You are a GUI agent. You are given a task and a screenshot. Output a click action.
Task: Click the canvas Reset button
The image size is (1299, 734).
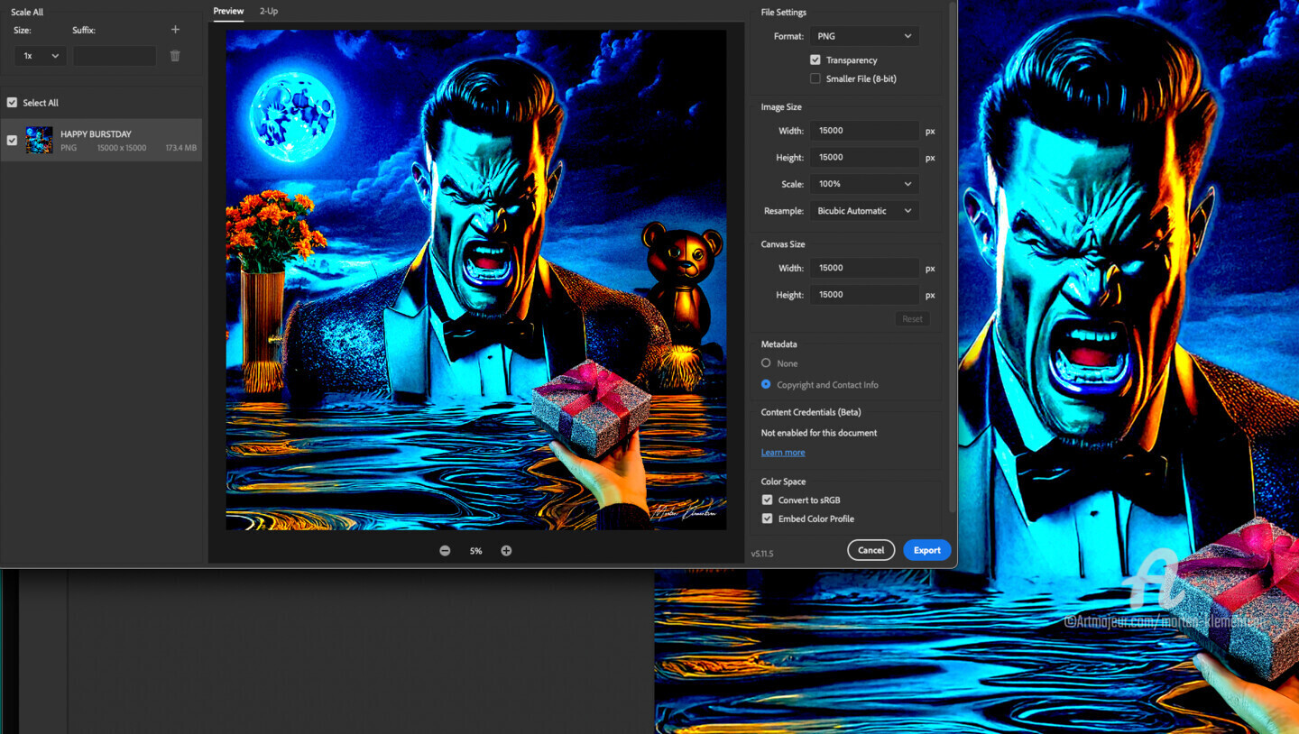912,318
